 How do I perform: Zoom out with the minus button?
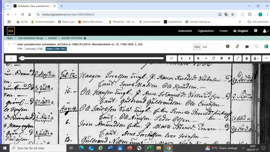click(206, 58)
